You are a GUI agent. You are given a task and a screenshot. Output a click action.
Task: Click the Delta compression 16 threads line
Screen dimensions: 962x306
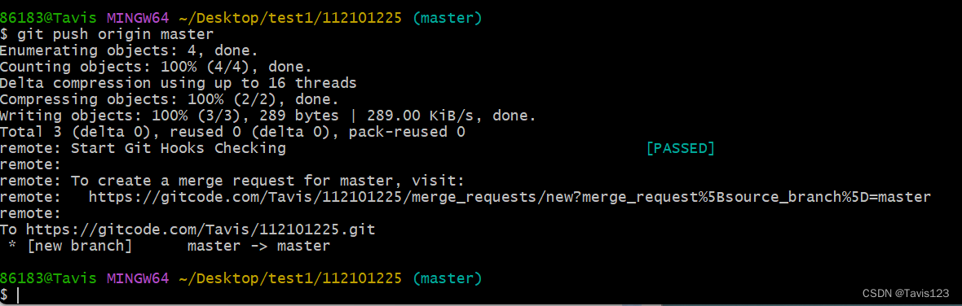[x=179, y=83]
